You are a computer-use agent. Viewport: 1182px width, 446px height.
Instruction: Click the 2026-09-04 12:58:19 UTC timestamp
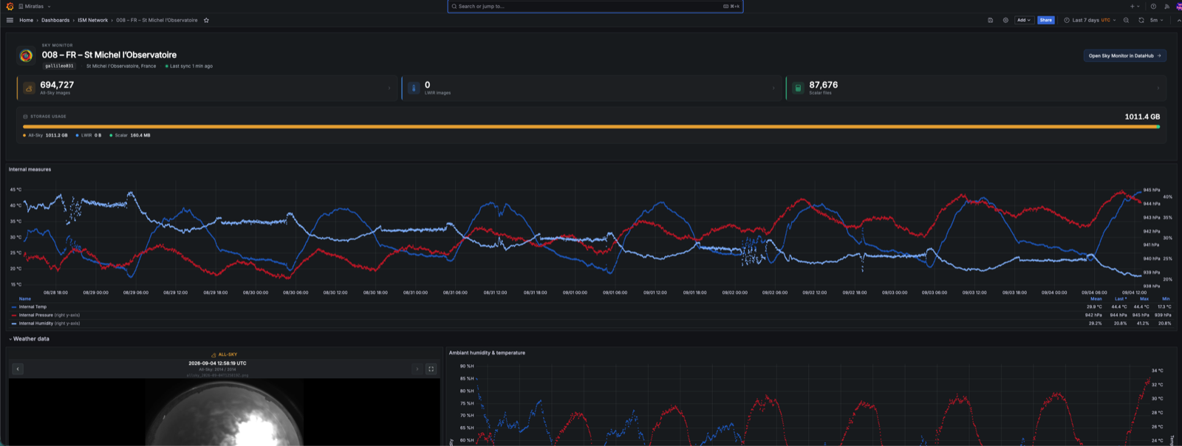pos(217,363)
